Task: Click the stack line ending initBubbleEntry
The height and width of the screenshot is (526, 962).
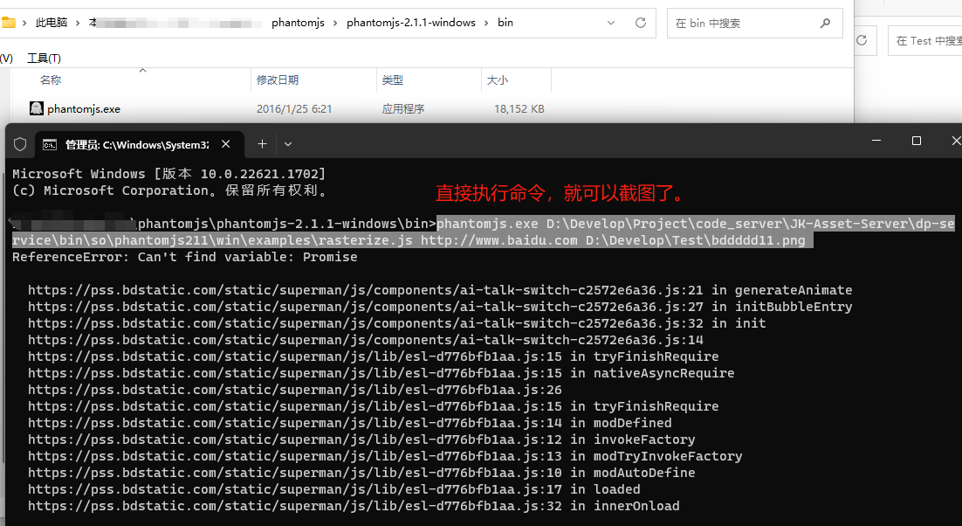Action: point(440,307)
